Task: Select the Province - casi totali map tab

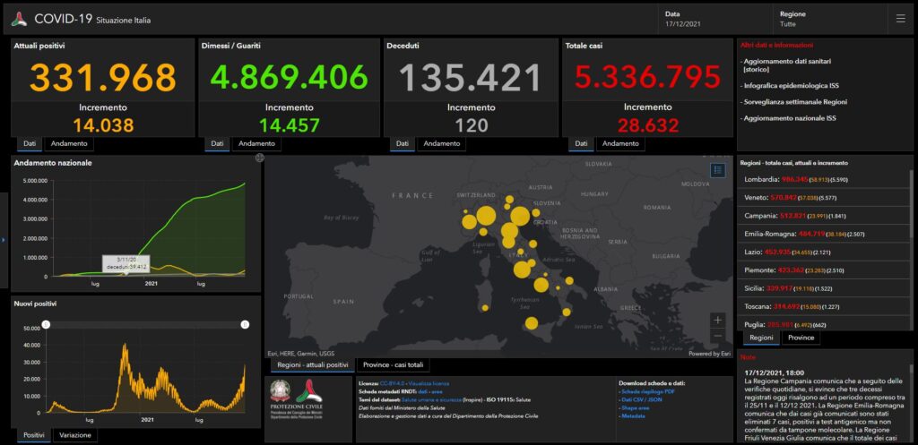Action: 393,365
